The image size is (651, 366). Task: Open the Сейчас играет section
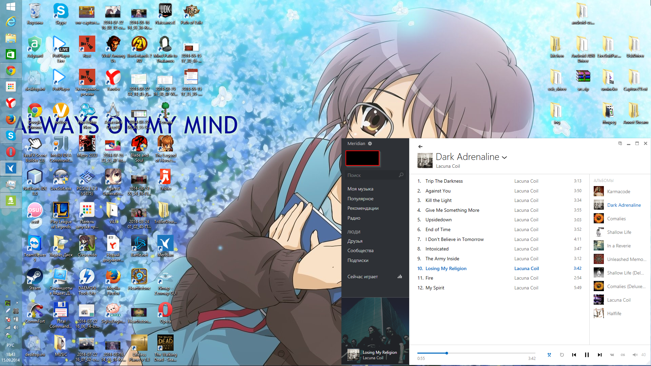pyautogui.click(x=362, y=277)
